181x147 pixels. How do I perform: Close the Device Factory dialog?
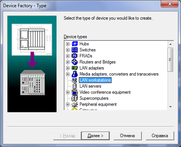pos(170,4)
